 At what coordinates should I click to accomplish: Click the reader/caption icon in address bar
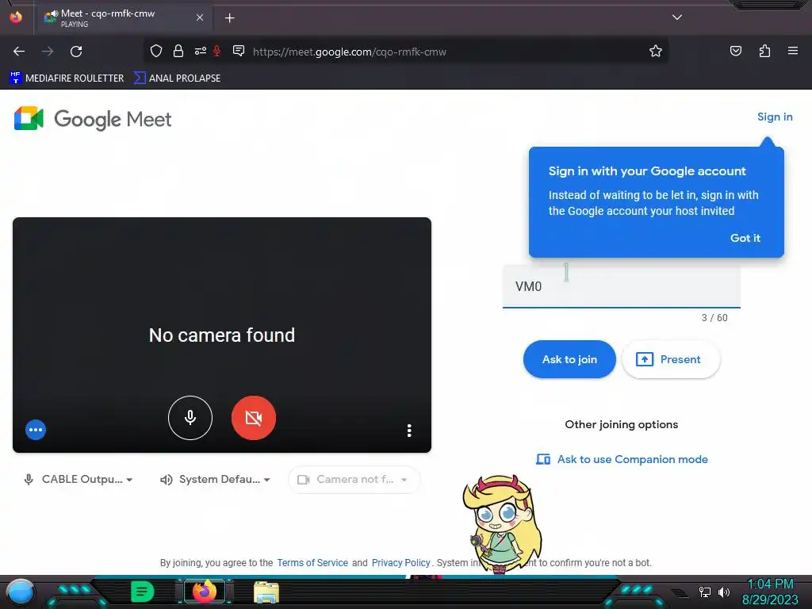coord(239,51)
